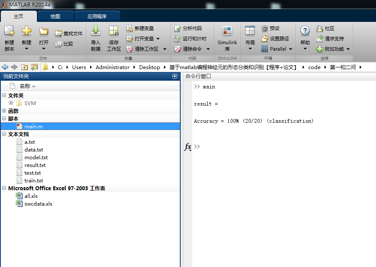The image size is (376, 267).
Task: Open the Clear Workspace (清除工作区) dropdown arrow
Action: [165, 49]
